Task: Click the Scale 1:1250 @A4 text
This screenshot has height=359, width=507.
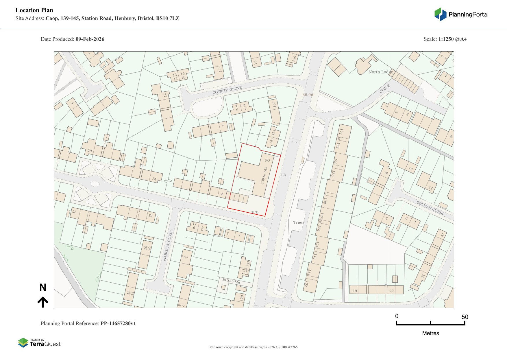Action: pos(445,39)
